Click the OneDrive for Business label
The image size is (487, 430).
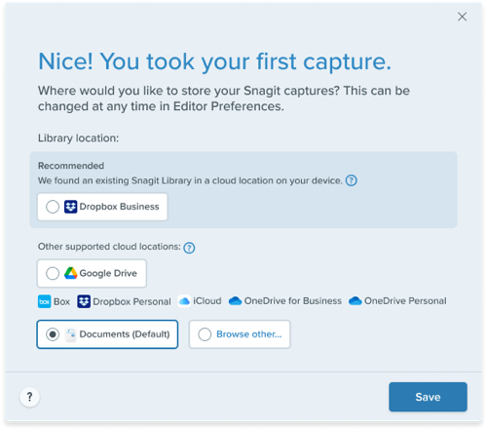click(293, 301)
